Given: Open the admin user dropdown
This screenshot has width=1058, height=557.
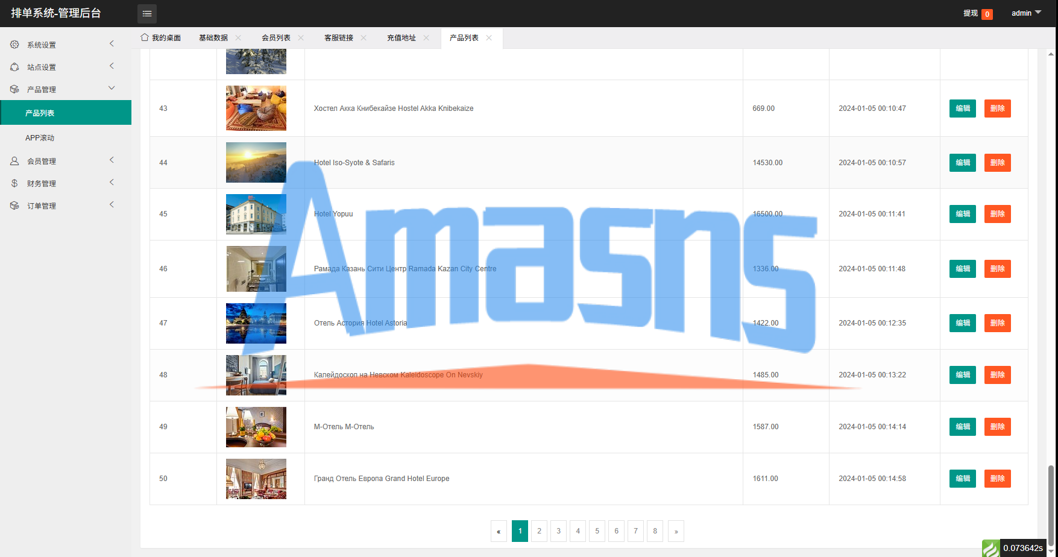Looking at the screenshot, I should pos(1026,13).
